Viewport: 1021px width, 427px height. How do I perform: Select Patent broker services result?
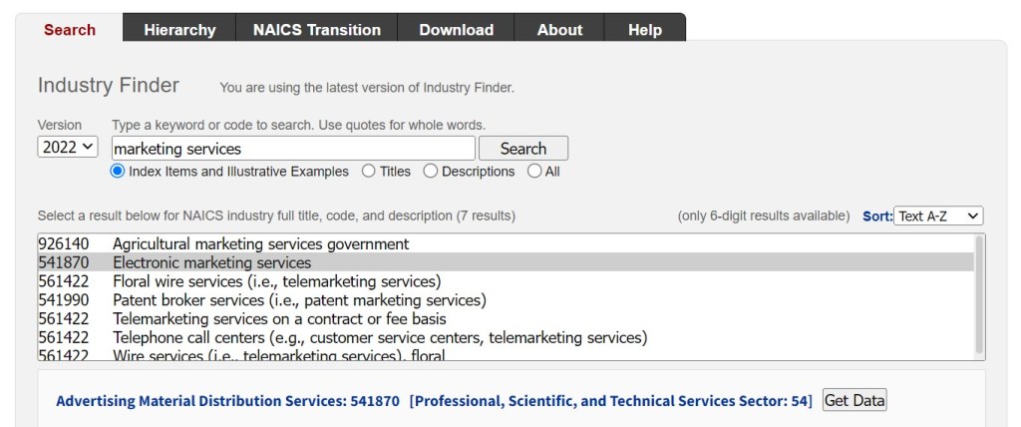[299, 300]
